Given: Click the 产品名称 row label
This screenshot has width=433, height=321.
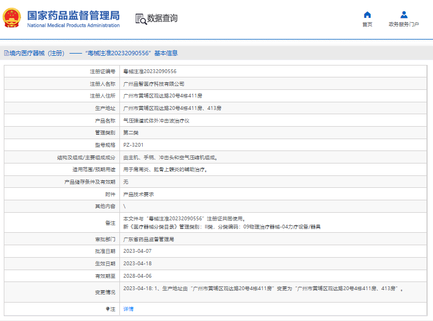Looking at the screenshot, I should [105, 121].
